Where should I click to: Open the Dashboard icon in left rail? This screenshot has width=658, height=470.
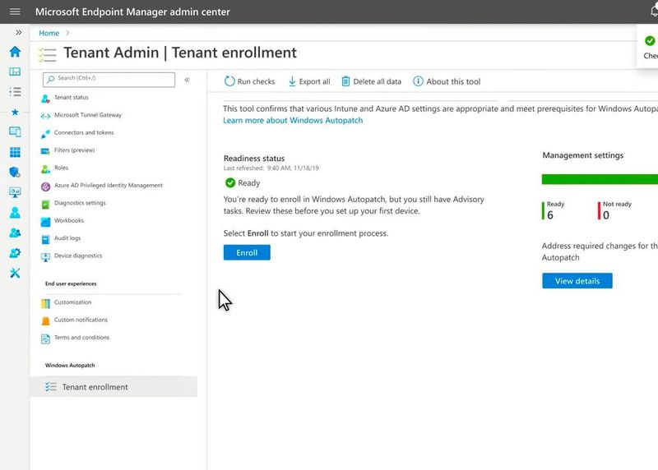click(x=15, y=71)
